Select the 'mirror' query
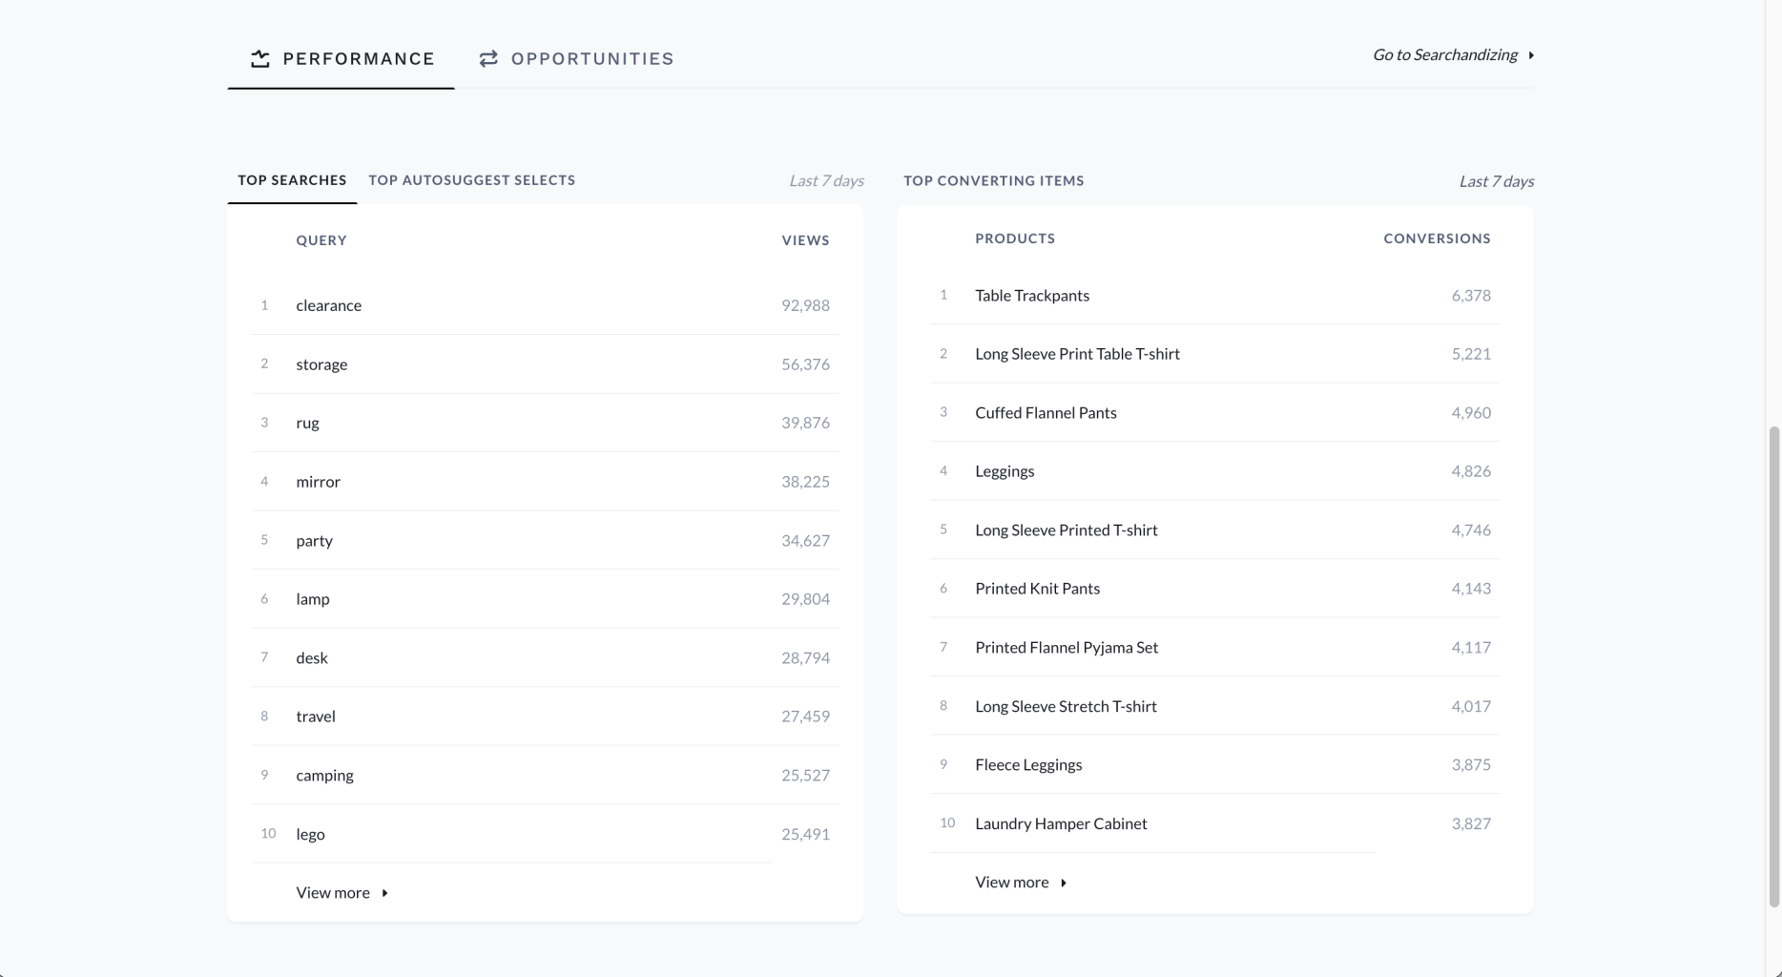Viewport: 1782px width, 977px height. pyautogui.click(x=318, y=482)
